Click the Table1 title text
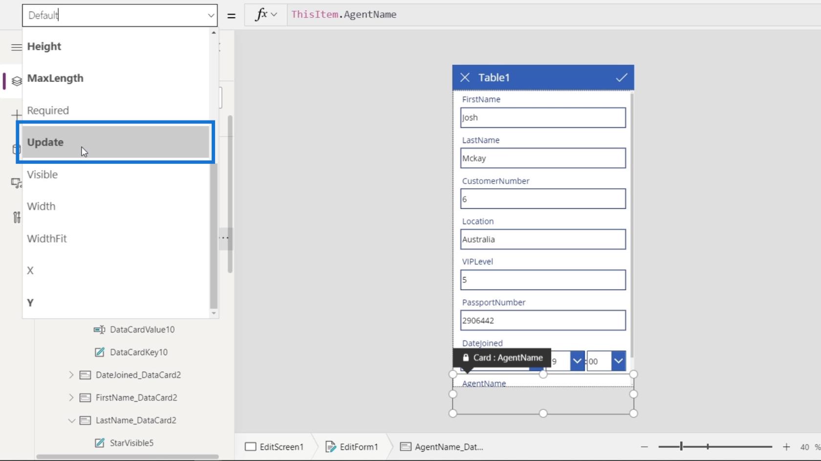 [494, 78]
